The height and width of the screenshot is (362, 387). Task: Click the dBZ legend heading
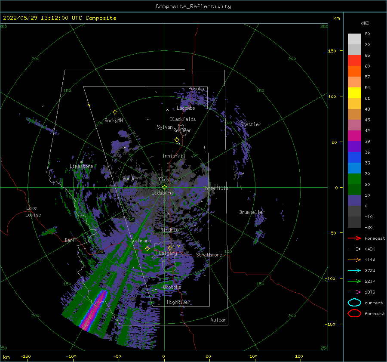coord(365,23)
